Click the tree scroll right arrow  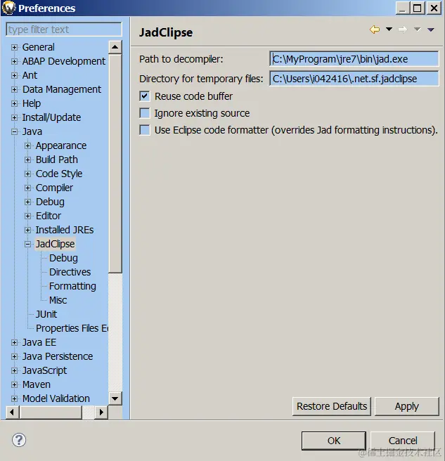(x=101, y=413)
